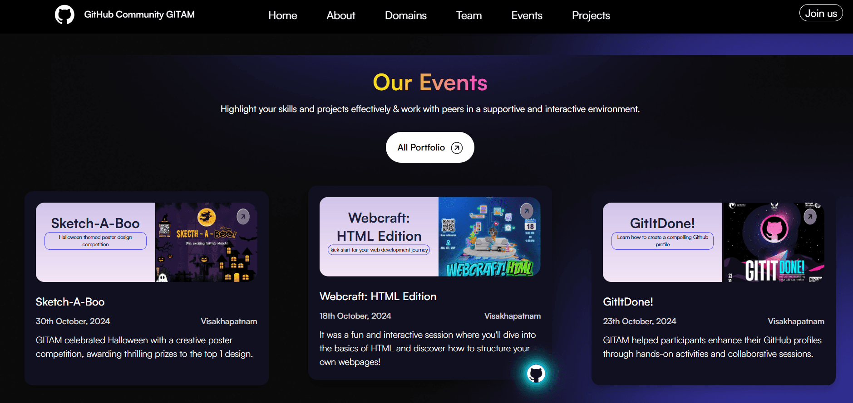
Task: Click arrow icon inside All Portfolio button
Action: [457, 148]
